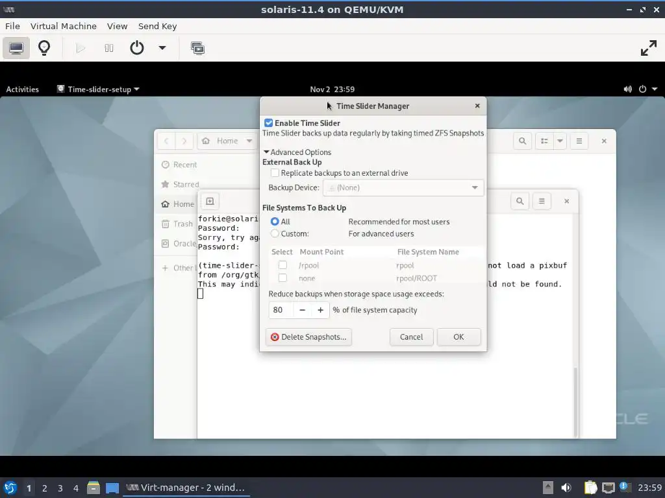
Task: Show the graphical console view
Action: click(16, 48)
